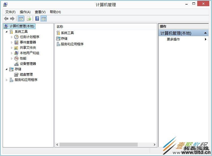Collapse the 存储 tree node
The height and width of the screenshot is (156, 212).
click(6, 69)
